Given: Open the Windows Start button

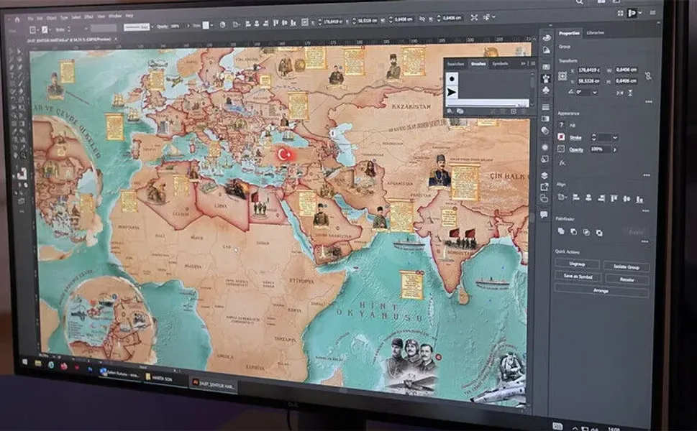Looking at the screenshot, I should coord(25,362).
